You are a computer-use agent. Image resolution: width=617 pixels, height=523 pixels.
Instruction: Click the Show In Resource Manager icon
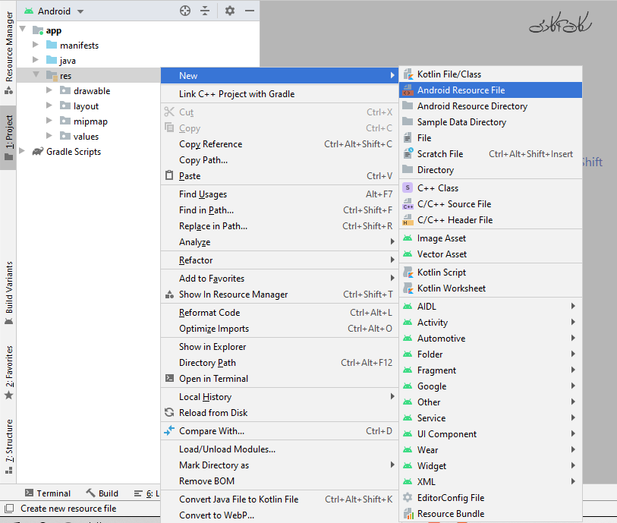coord(169,294)
